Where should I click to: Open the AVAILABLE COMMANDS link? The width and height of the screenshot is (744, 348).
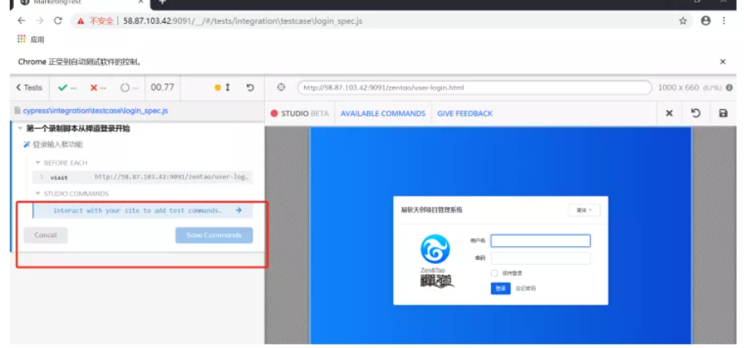pyautogui.click(x=383, y=113)
